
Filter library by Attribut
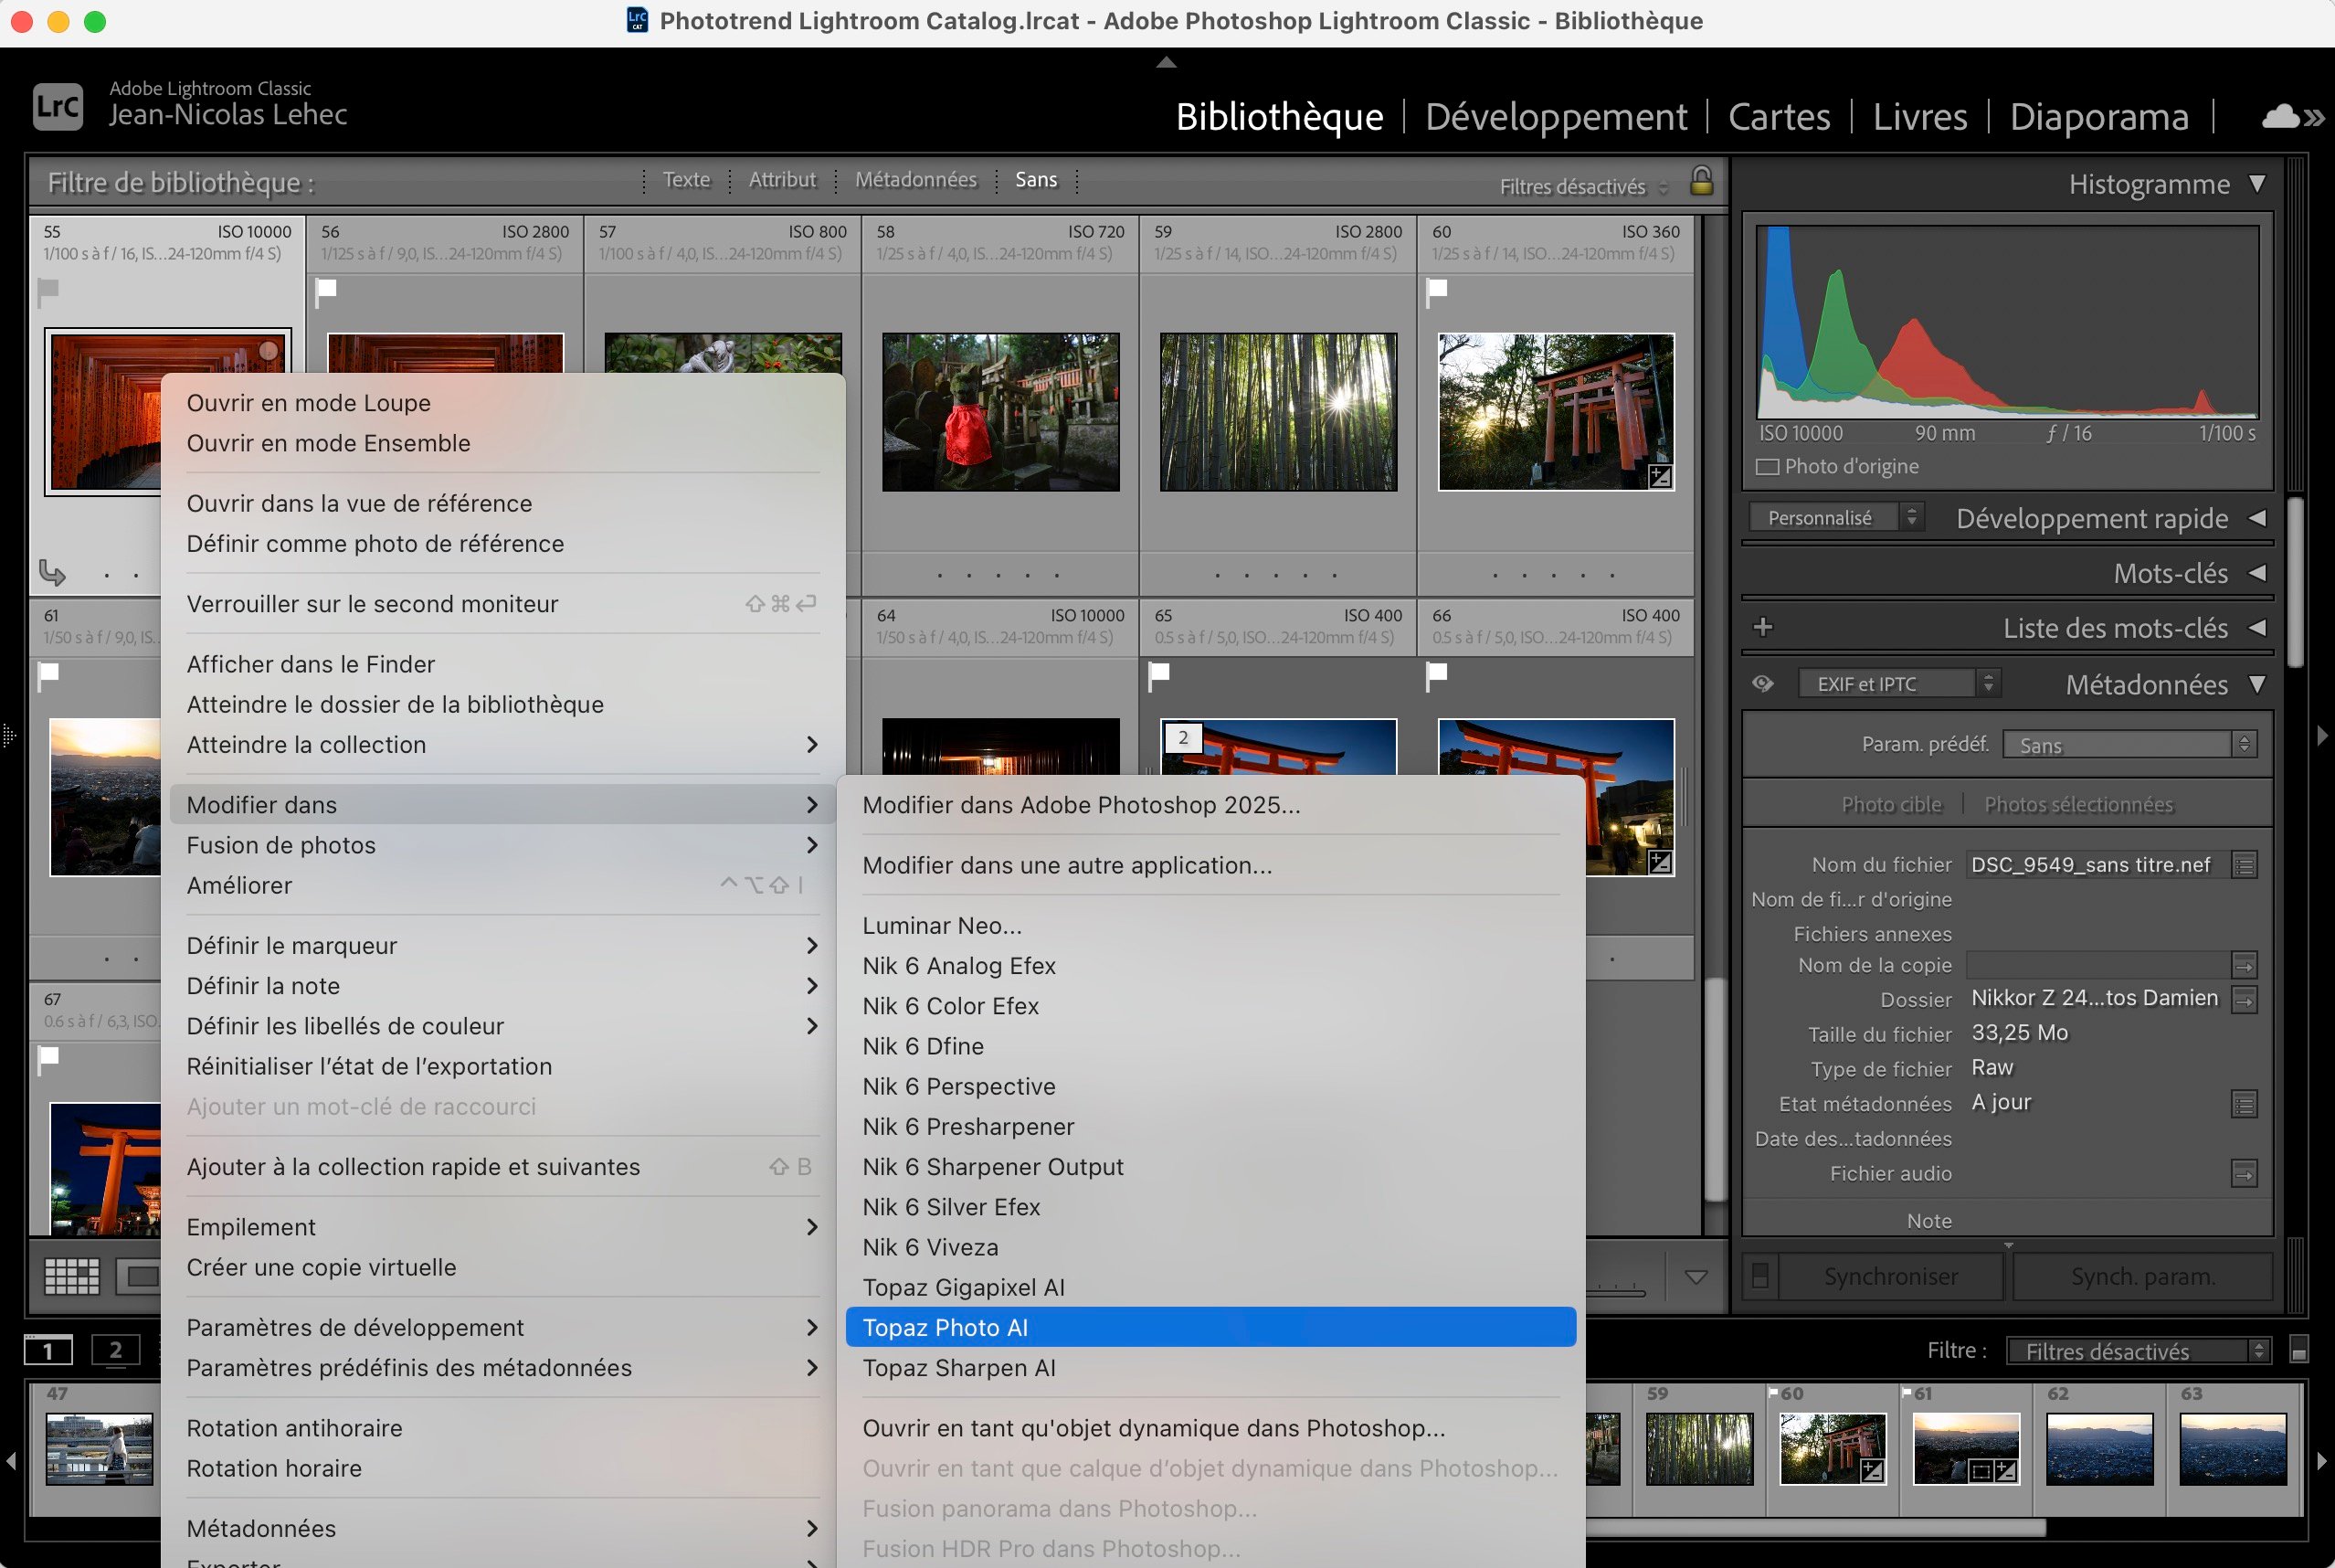click(x=782, y=180)
